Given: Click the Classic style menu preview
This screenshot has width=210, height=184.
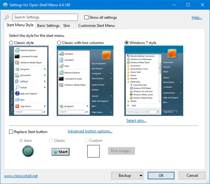Looking at the screenshot, I should click(x=28, y=81).
